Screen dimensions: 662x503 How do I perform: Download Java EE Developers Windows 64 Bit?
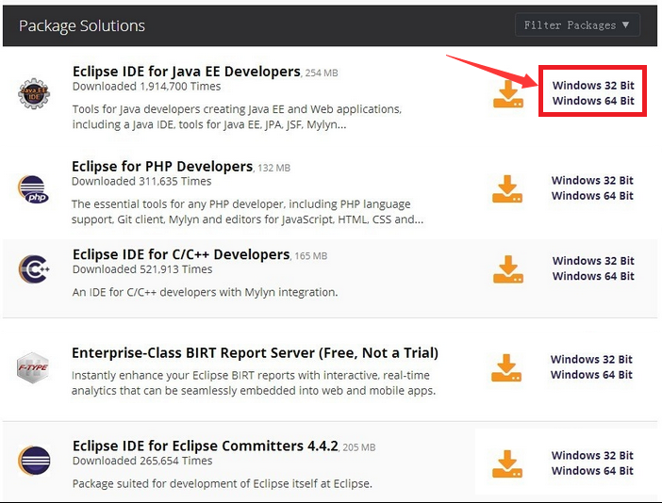point(593,101)
